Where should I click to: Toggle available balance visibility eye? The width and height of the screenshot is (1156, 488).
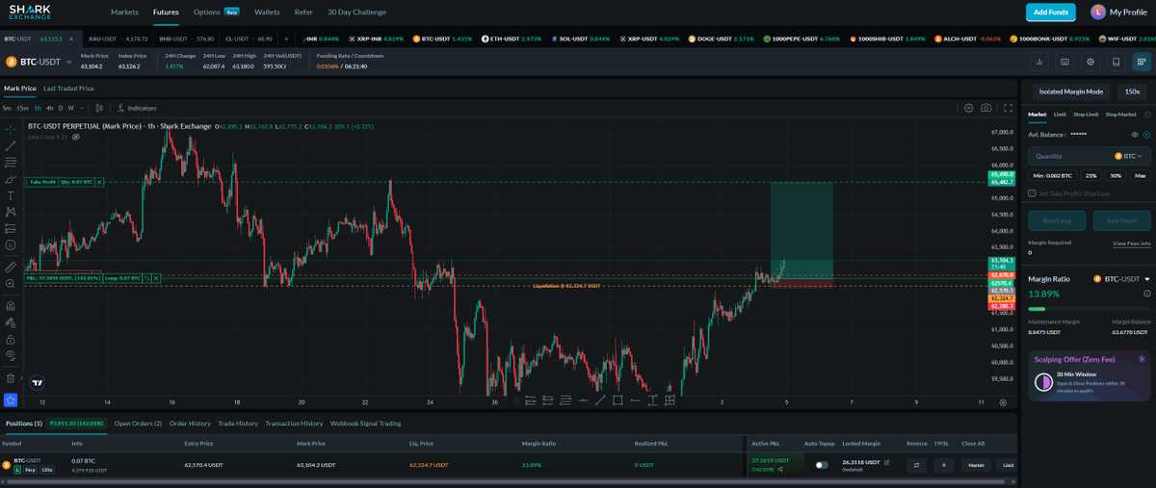[x=1135, y=135]
